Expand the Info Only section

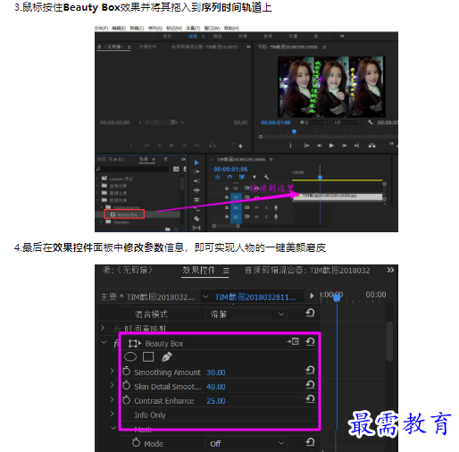[112, 414]
